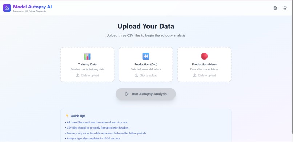
Task: Click 'Data after model failure' text
Action: [x=204, y=69]
